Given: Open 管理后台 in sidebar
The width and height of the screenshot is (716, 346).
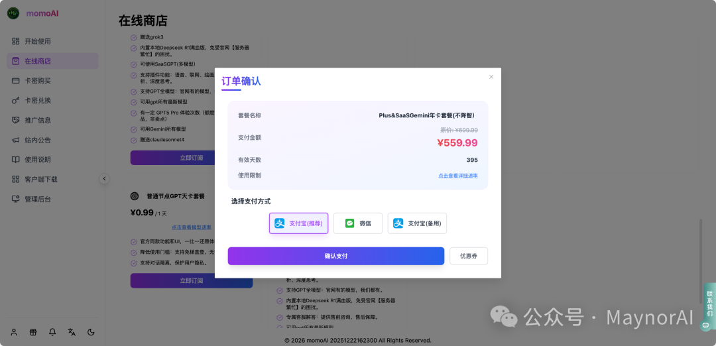Looking at the screenshot, I should 52,199.
